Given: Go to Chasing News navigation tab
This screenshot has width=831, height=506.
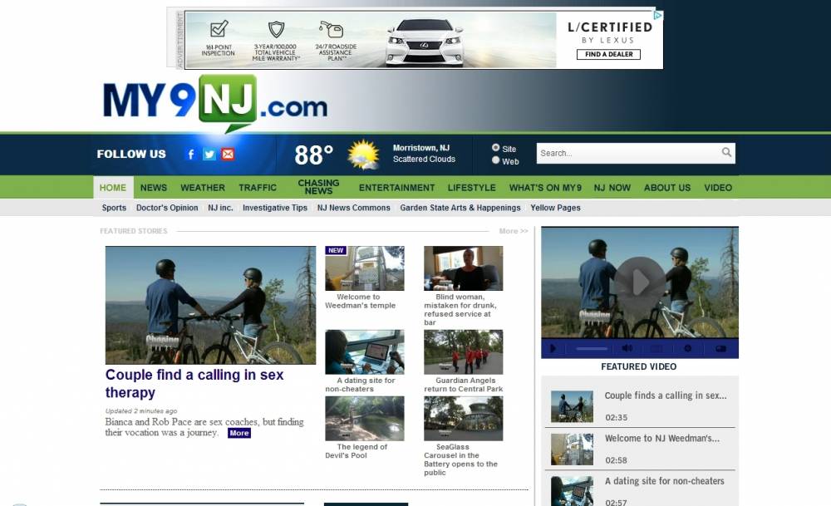Looking at the screenshot, I should pyautogui.click(x=318, y=187).
